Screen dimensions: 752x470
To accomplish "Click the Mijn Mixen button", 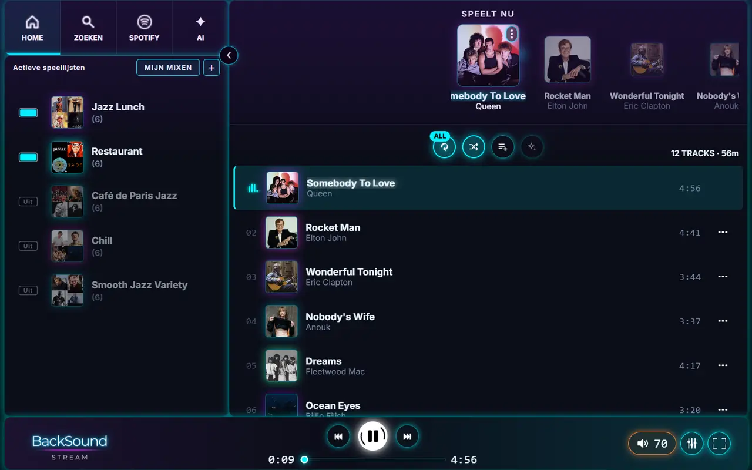I will (x=168, y=68).
